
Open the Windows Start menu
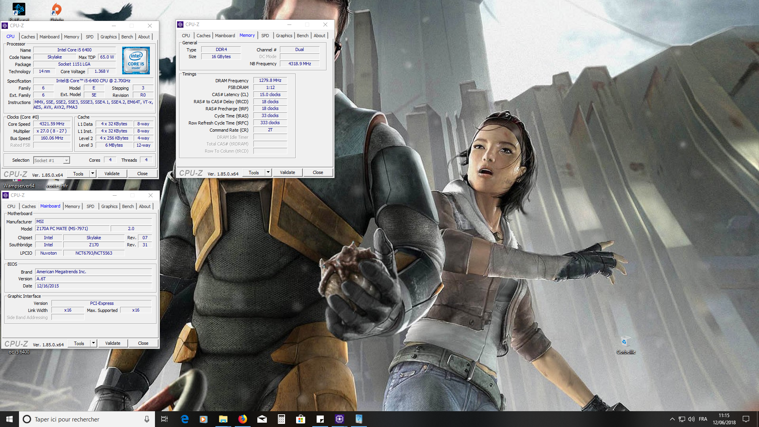[x=9, y=419]
